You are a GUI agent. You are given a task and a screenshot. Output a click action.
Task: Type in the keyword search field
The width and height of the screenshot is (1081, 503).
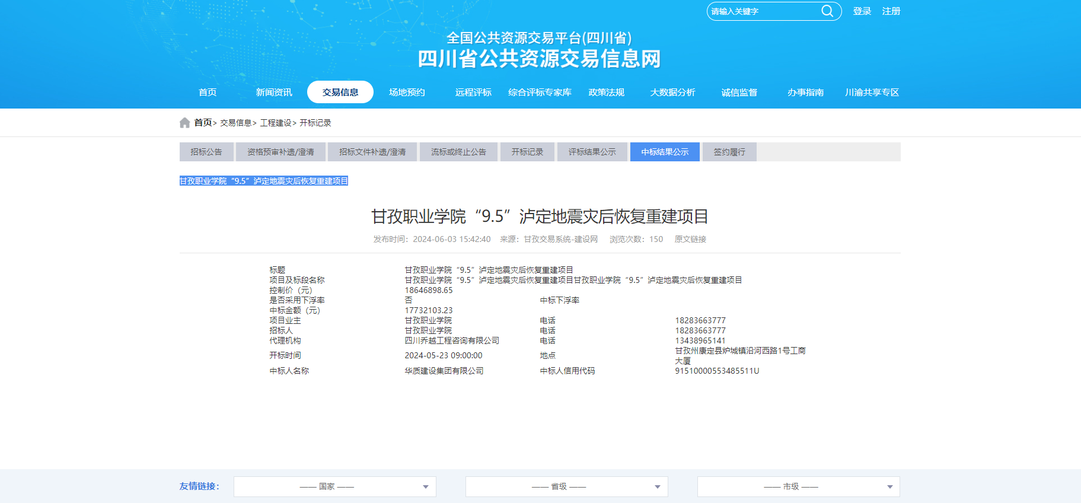762,11
